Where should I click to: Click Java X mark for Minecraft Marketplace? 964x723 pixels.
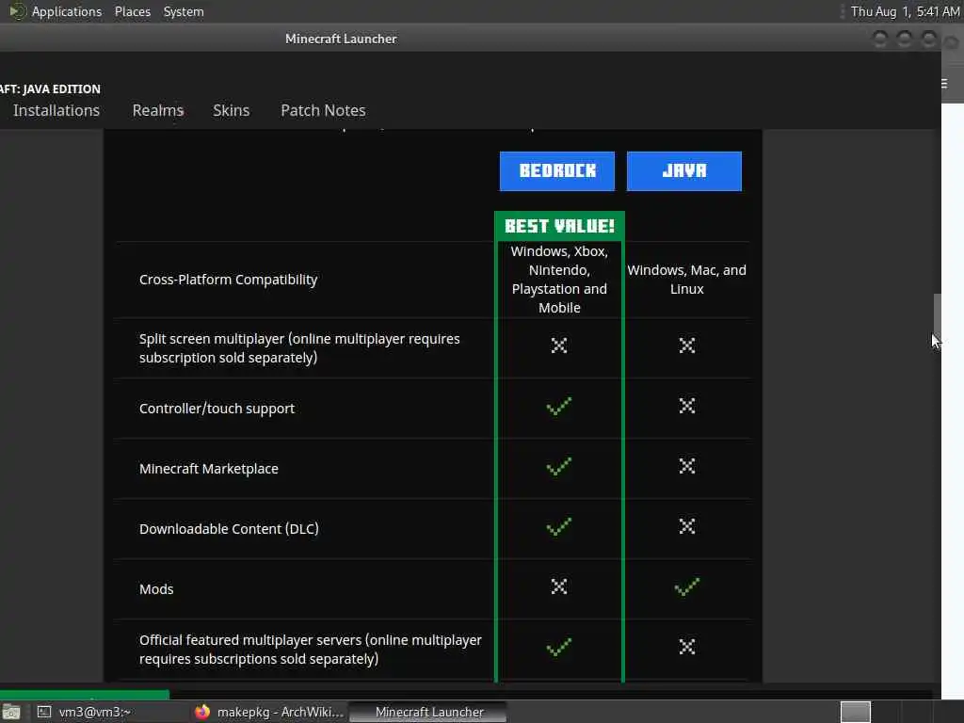tap(686, 466)
